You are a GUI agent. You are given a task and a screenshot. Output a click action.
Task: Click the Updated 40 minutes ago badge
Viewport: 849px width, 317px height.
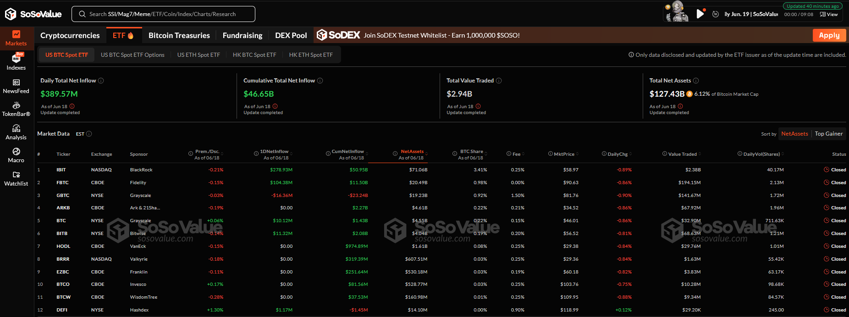[813, 6]
